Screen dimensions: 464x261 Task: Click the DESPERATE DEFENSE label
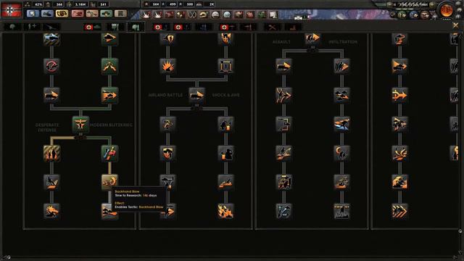click(x=47, y=128)
